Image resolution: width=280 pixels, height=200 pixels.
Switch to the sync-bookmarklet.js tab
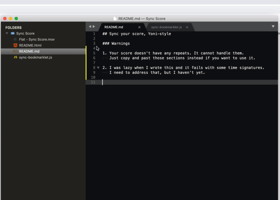[167, 27]
